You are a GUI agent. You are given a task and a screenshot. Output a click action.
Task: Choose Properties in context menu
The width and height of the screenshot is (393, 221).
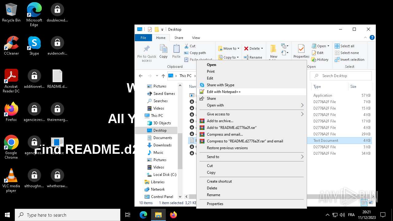tap(251, 204)
